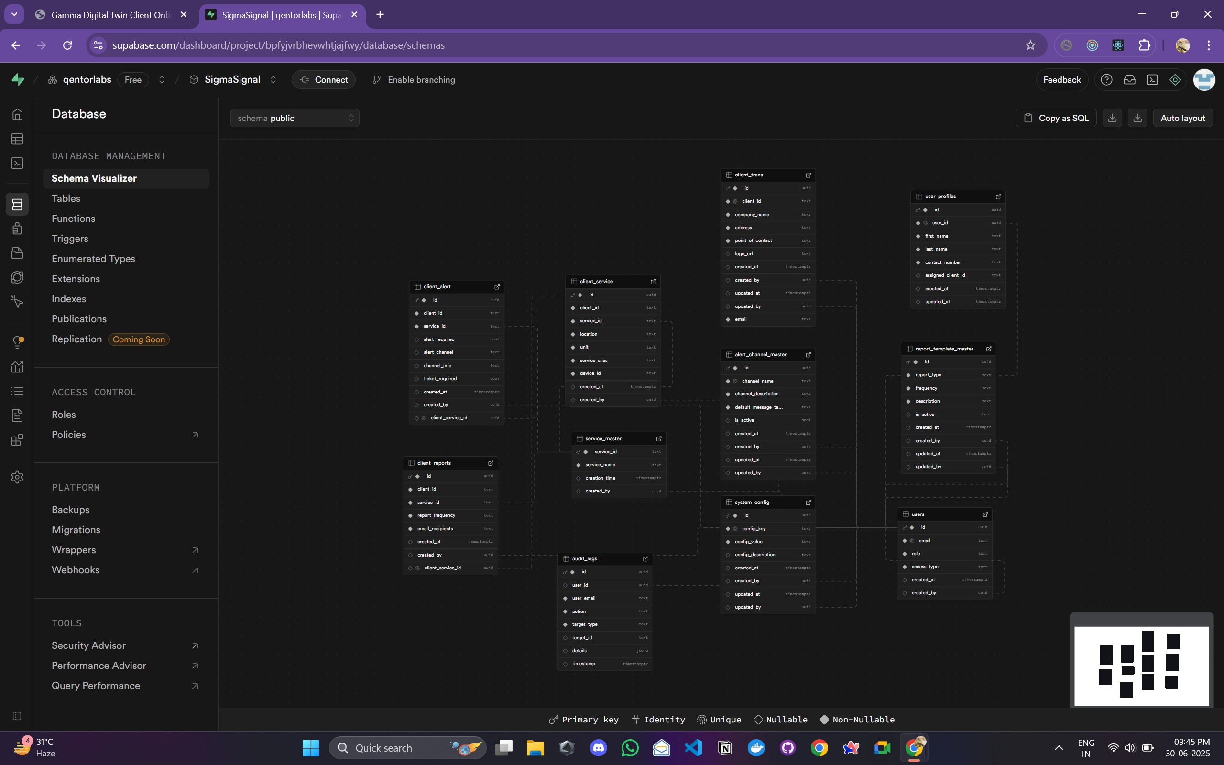Click the Copy as SQL button
1224x765 pixels.
(1056, 118)
